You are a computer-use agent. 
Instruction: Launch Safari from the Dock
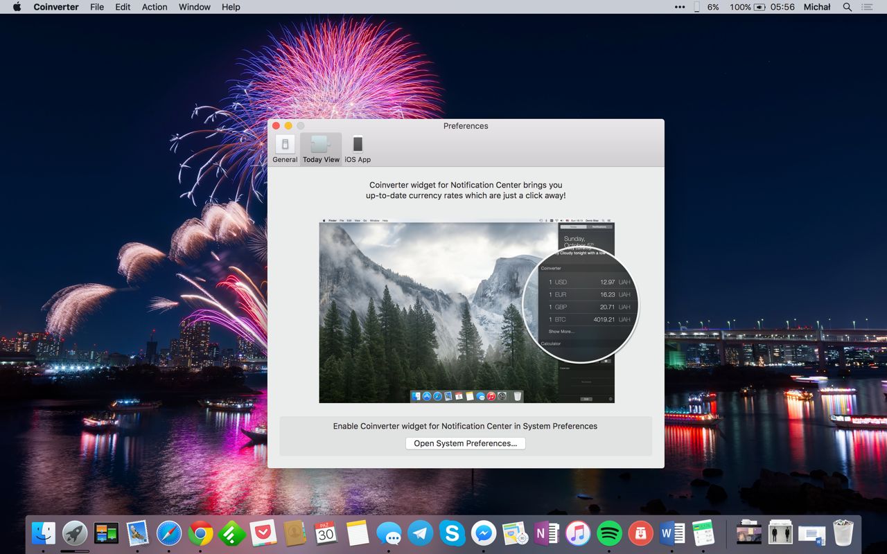(169, 533)
